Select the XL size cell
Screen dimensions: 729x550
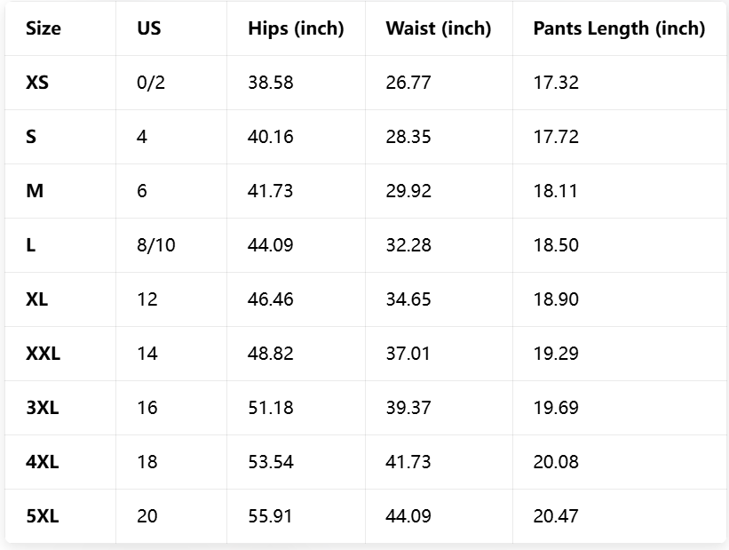(37, 299)
